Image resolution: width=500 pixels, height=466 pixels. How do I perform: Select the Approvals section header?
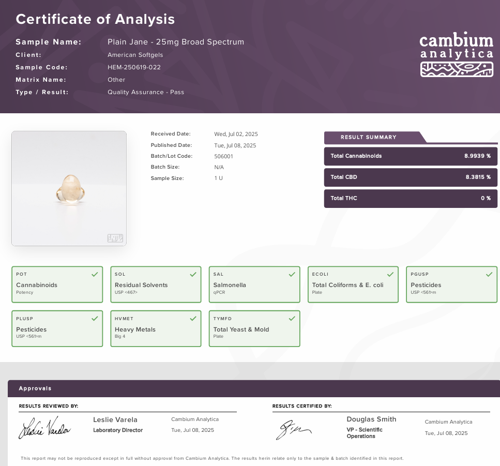pos(35,388)
